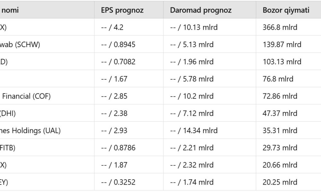Open the Financial (COF) company link

point(26,96)
